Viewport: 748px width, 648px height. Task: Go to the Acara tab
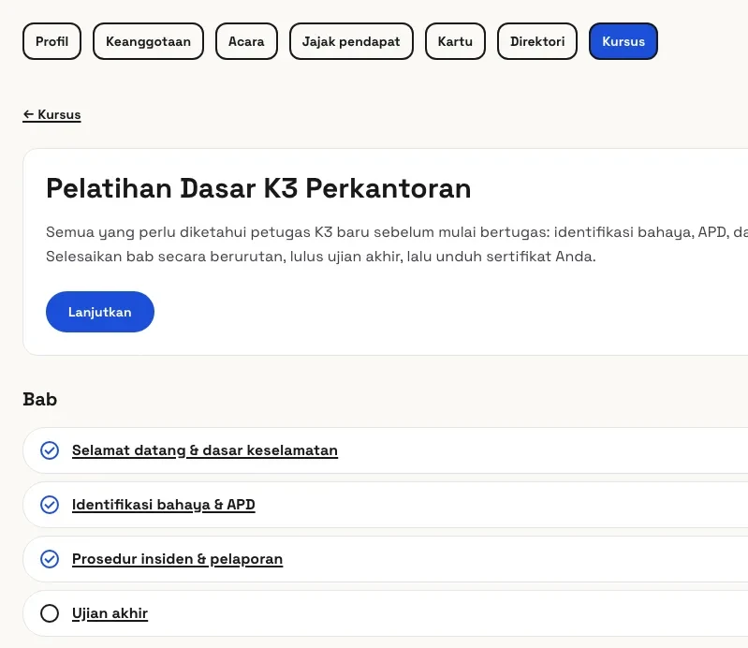246,41
